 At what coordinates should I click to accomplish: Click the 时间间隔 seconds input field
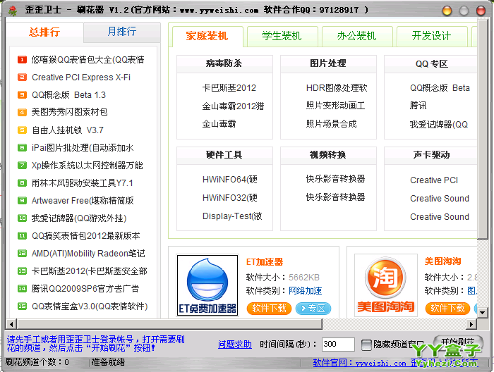click(337, 345)
